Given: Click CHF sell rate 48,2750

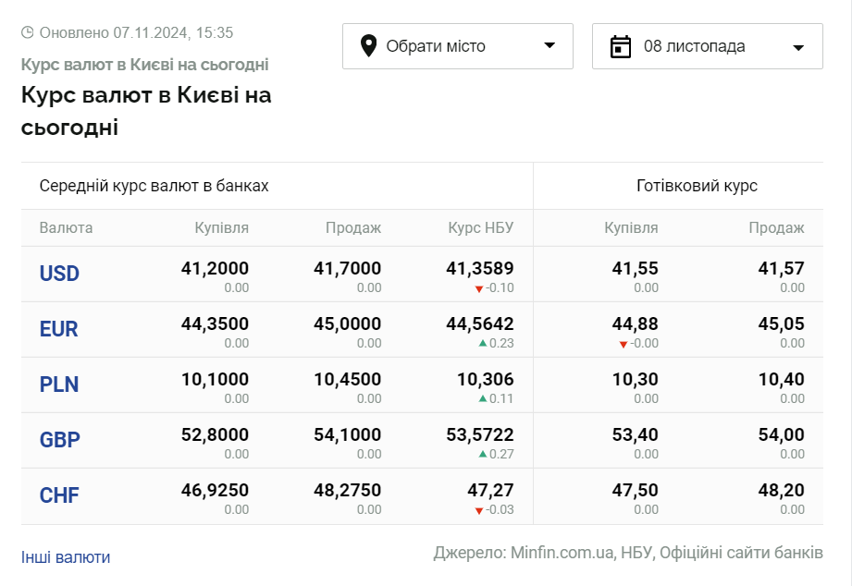Looking at the screenshot, I should click(x=347, y=490).
